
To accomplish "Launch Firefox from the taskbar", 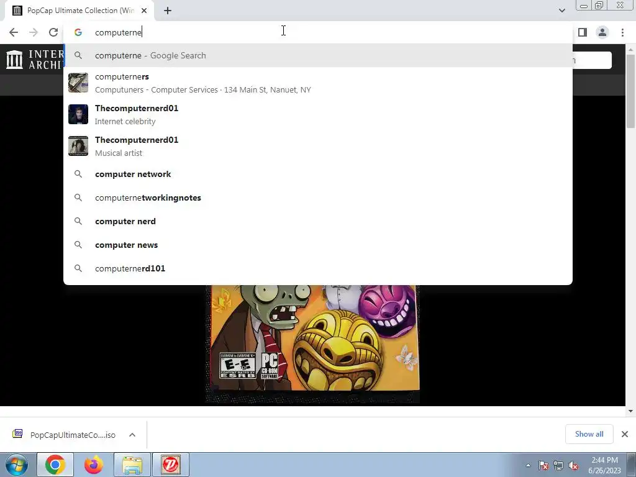I will point(94,465).
